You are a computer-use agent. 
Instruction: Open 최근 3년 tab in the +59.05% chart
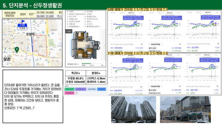pos(113,13)
